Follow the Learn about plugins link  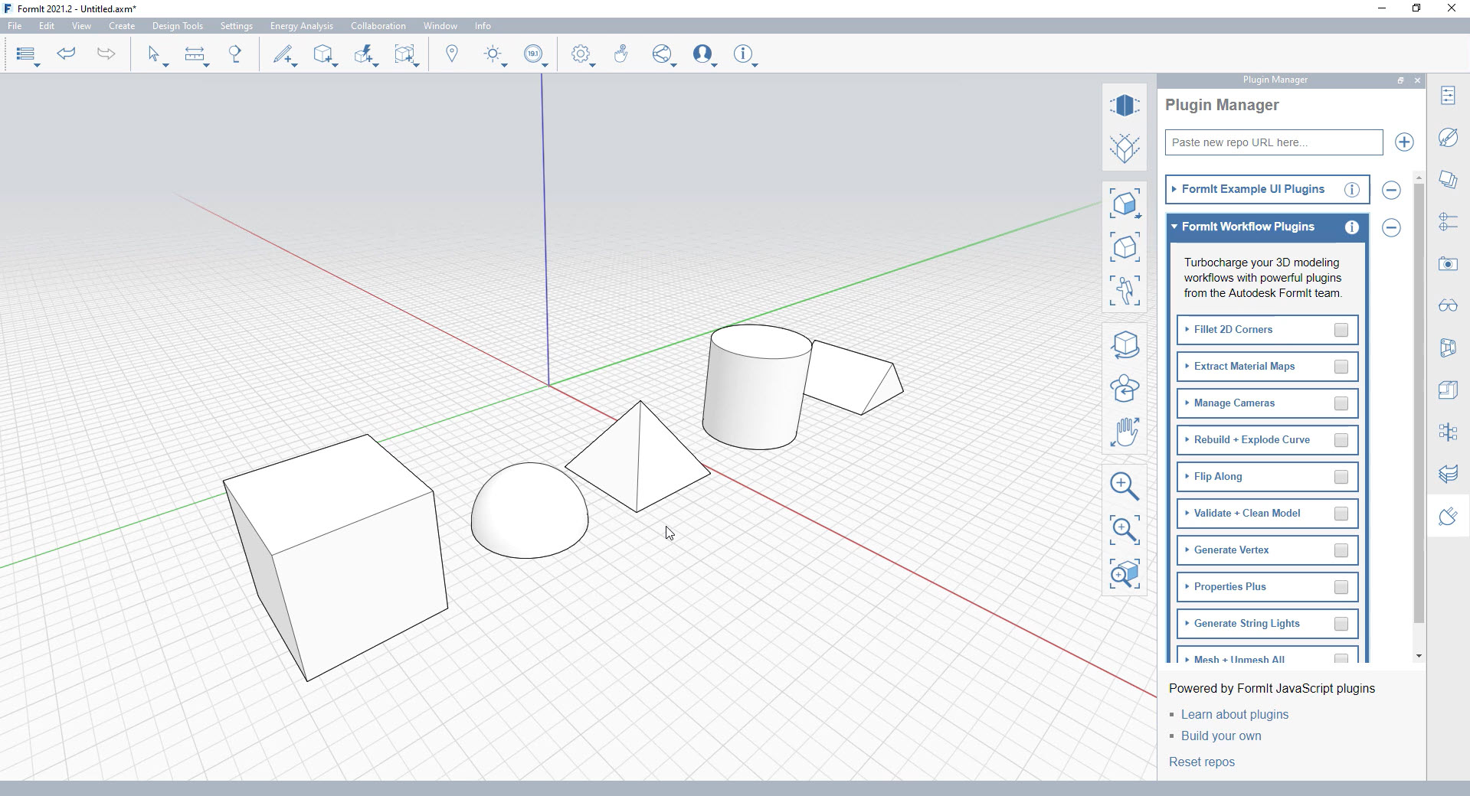tap(1234, 714)
